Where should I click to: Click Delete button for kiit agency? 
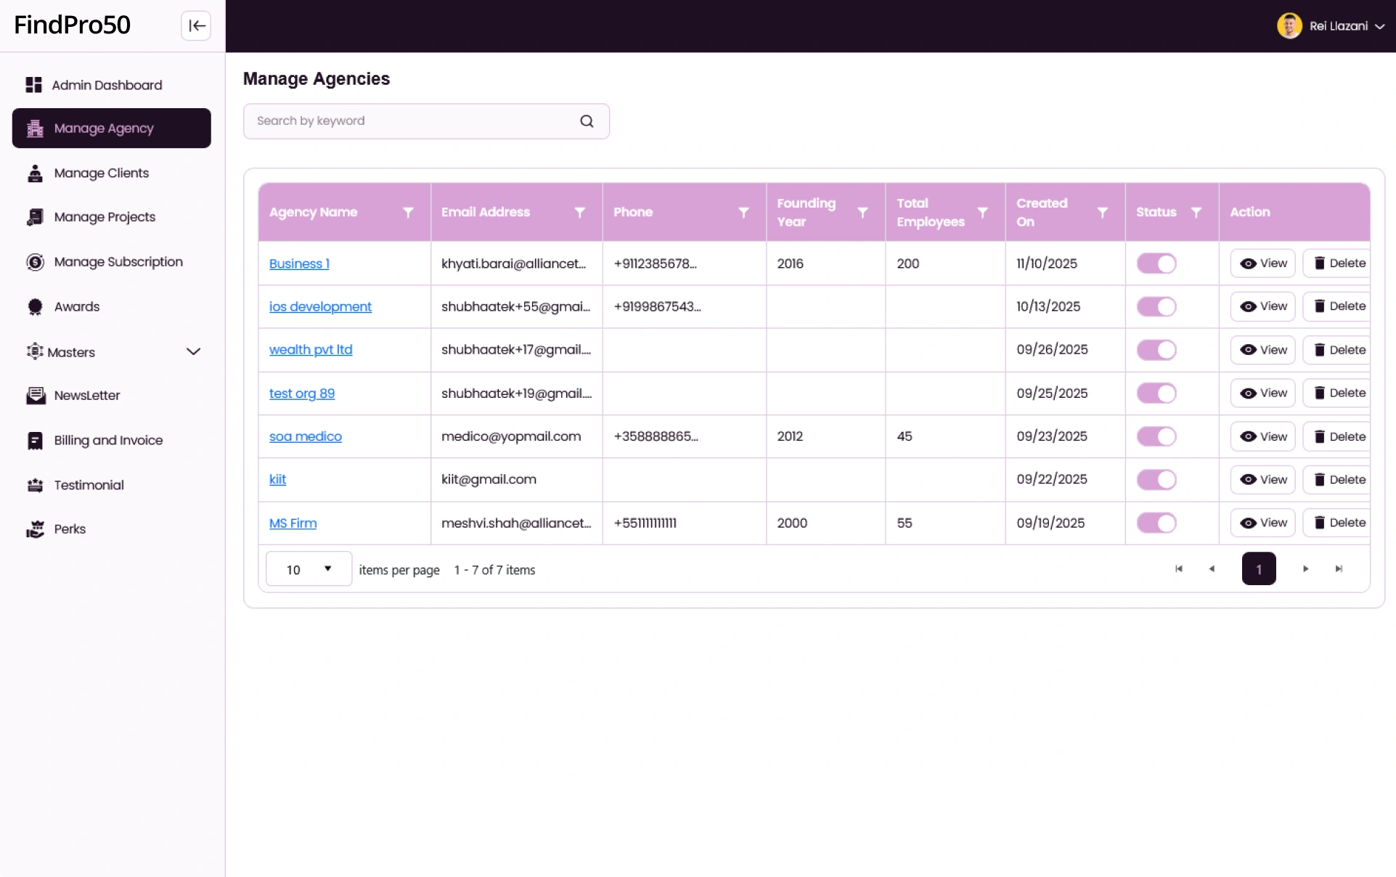coord(1339,480)
